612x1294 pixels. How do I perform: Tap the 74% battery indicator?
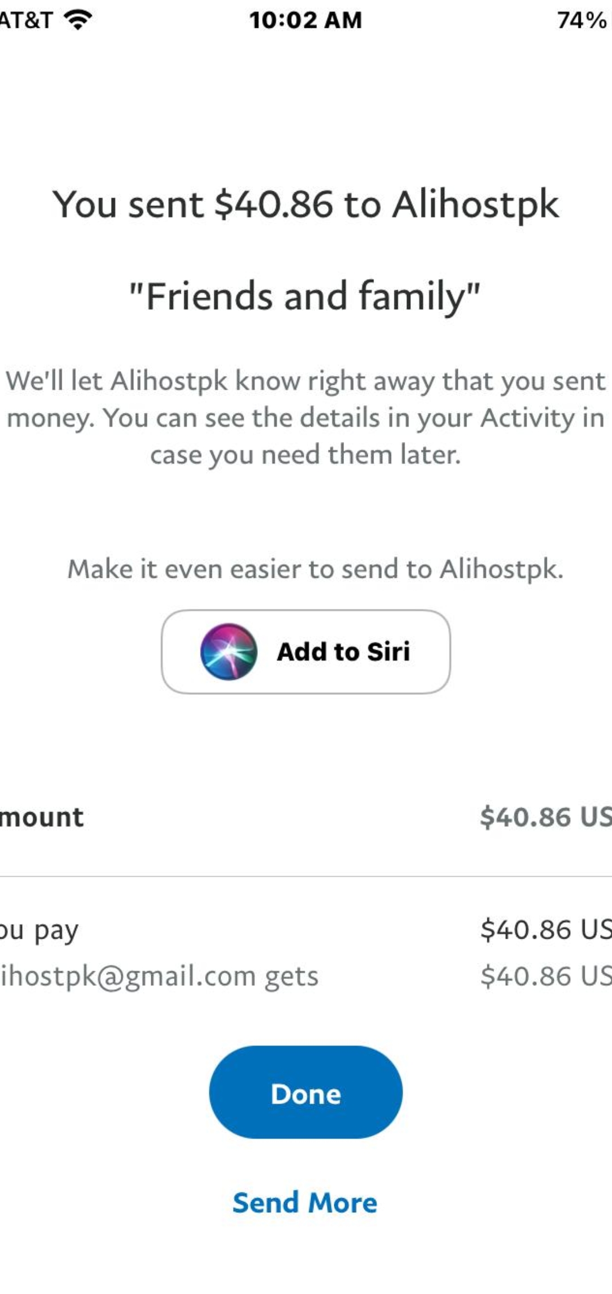(581, 20)
